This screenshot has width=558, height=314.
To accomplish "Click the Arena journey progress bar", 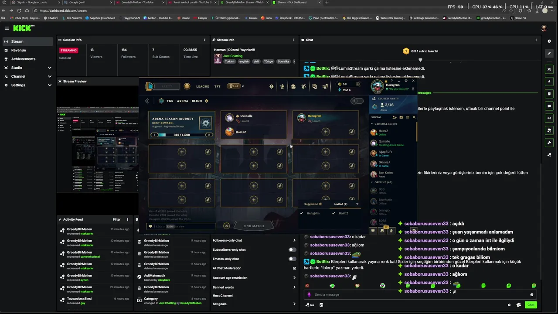I will coord(182,135).
